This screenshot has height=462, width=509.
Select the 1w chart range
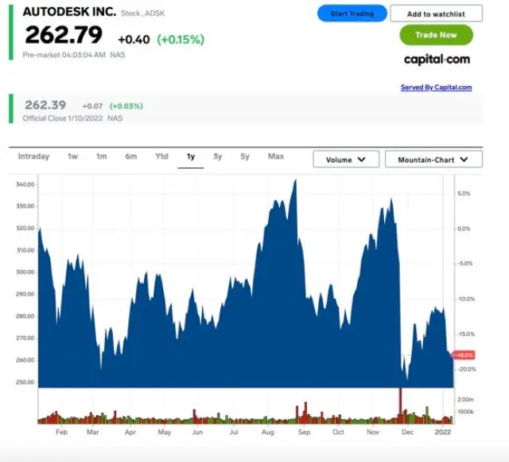pos(72,157)
